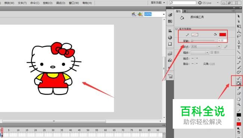Viewport: 243px width, 138px height.
Task: Select the Free Transform tool
Action: tap(239, 26)
